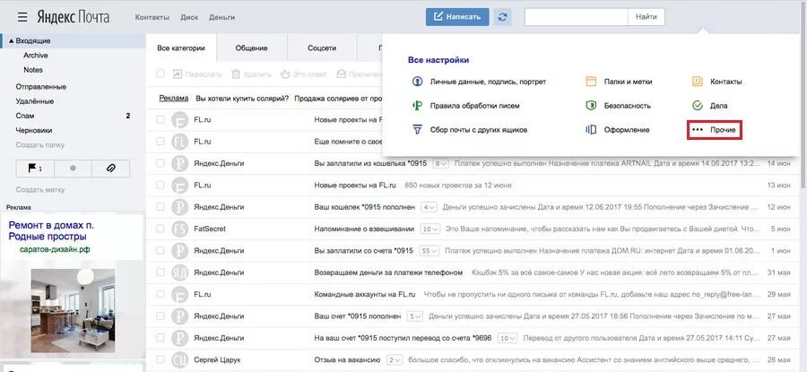Screen dimensions: 807x372
Task: Expand thread count 8 on кошелька message
Action: (x=441, y=164)
